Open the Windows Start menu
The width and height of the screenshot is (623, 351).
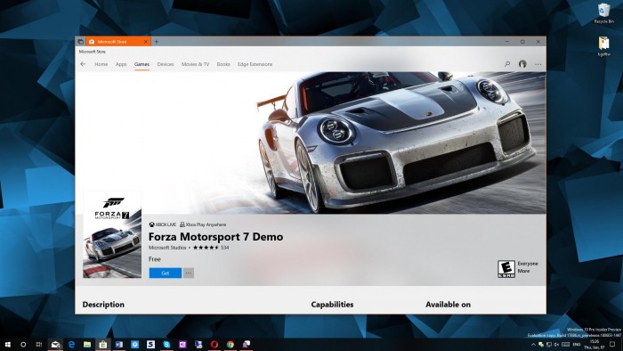pyautogui.click(x=7, y=344)
